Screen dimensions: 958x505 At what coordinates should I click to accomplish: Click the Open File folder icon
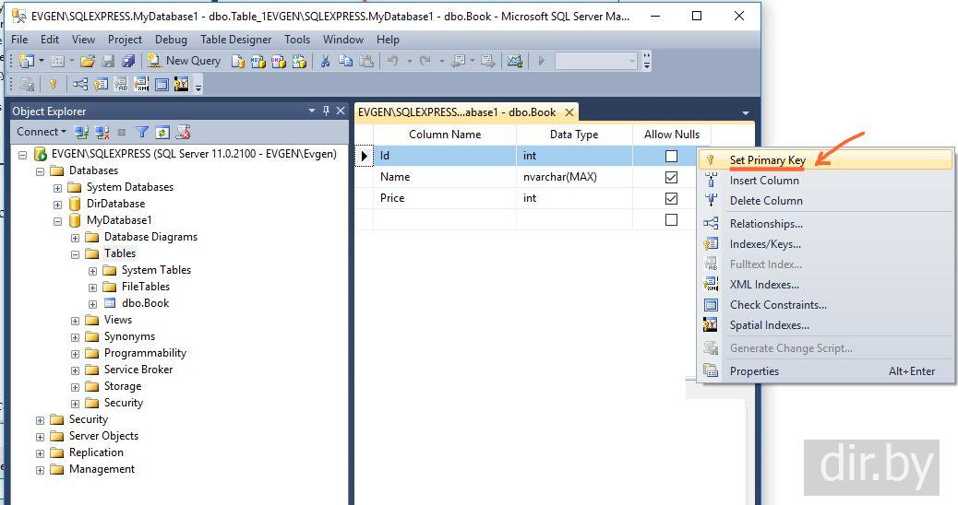[x=88, y=61]
